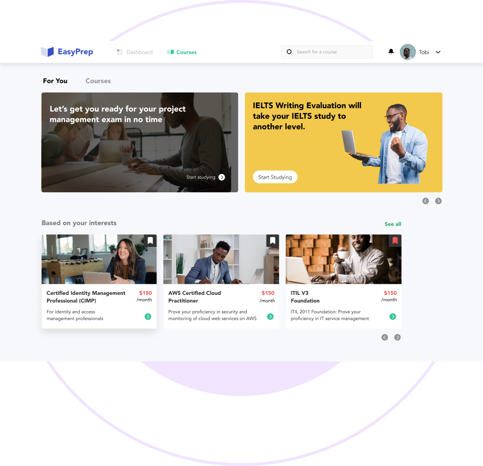Expand the Tobi account dropdown chevron
This screenshot has width=483, height=466.
(438, 52)
